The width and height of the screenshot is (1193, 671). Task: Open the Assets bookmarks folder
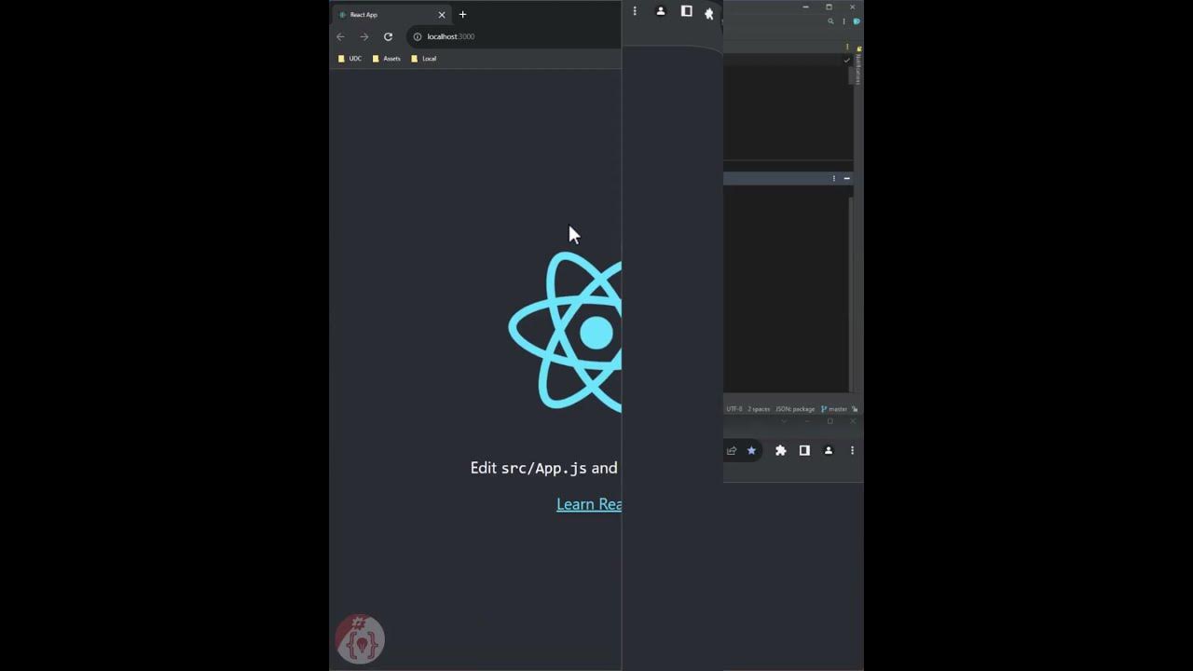tap(387, 59)
